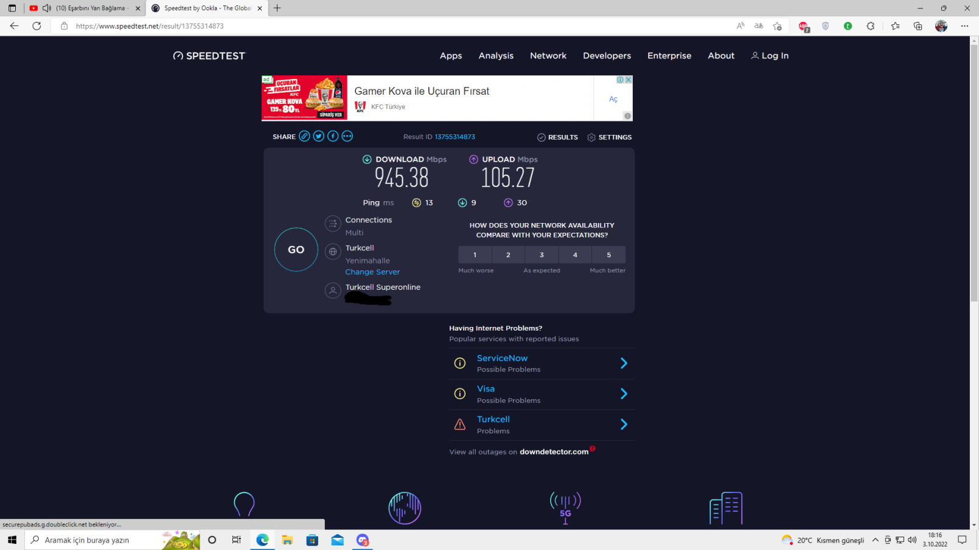Click the Aç button on KFC ad
Viewport: 979px width, 550px height.
(x=613, y=99)
